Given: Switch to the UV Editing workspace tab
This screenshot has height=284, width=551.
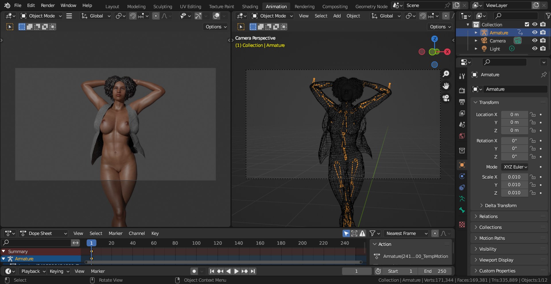Looking at the screenshot, I should (x=191, y=6).
